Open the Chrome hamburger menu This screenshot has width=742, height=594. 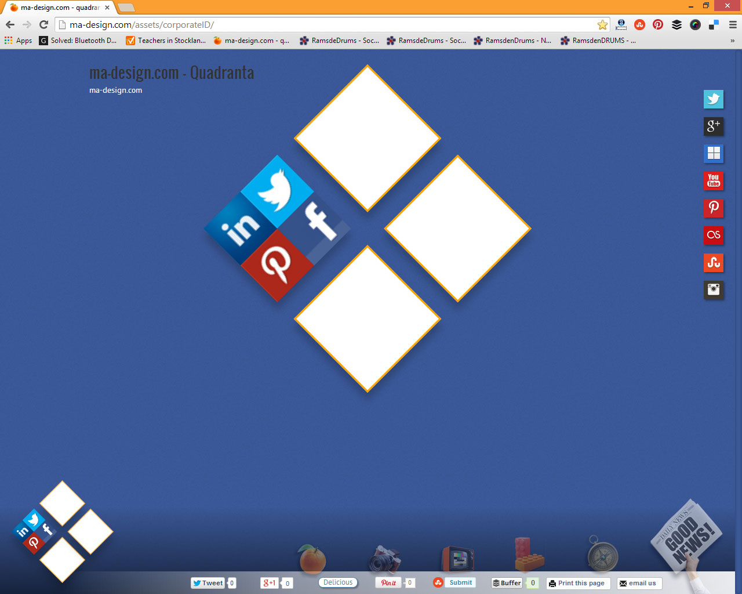[733, 25]
